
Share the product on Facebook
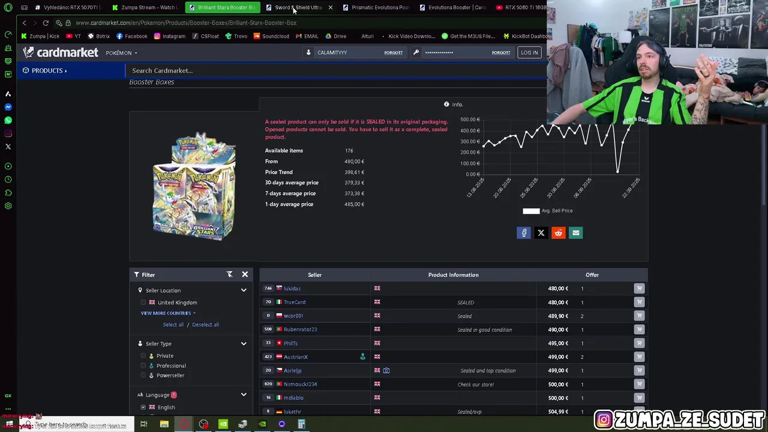coord(524,233)
